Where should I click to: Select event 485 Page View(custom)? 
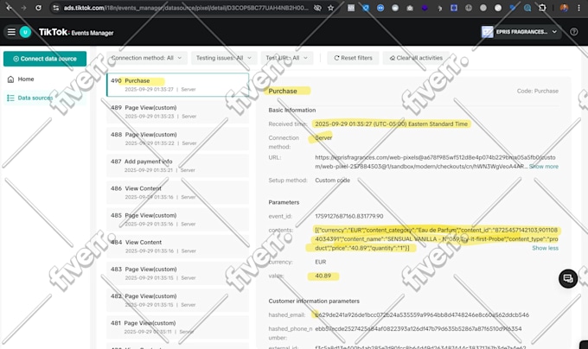[178, 219]
